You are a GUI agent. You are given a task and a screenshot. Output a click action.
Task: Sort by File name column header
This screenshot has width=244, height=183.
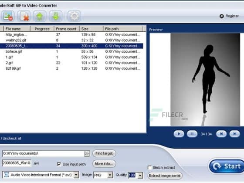point(17,29)
